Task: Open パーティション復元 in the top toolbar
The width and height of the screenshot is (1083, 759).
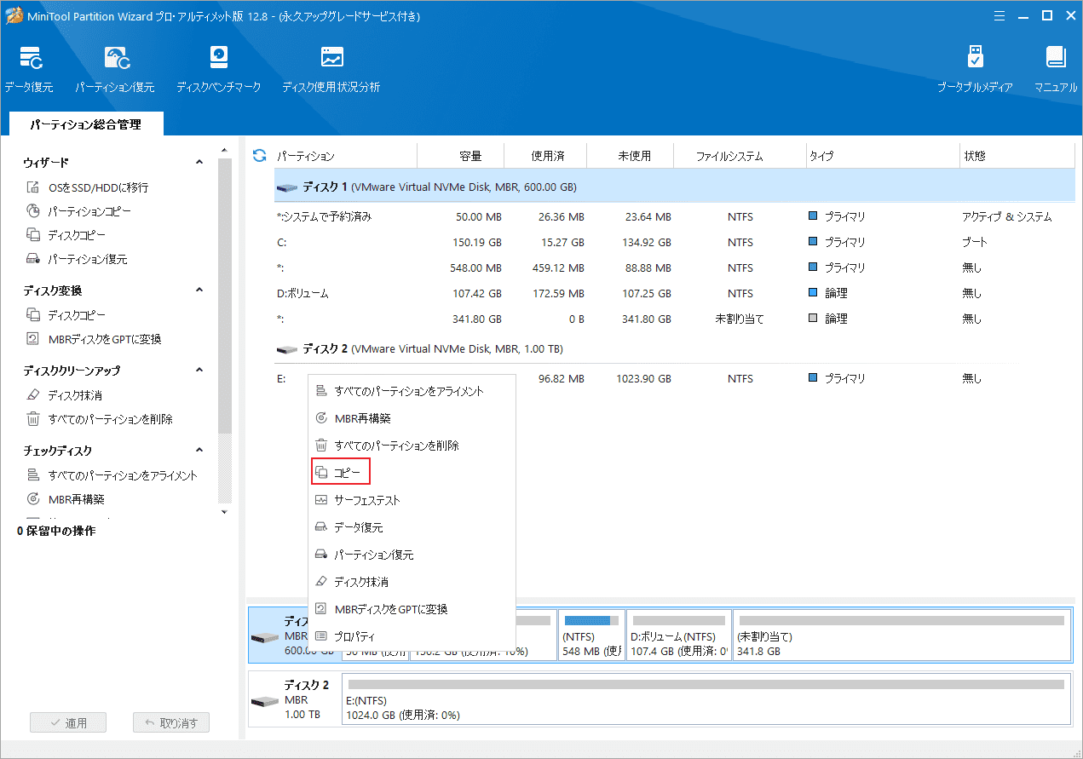Action: [x=115, y=70]
